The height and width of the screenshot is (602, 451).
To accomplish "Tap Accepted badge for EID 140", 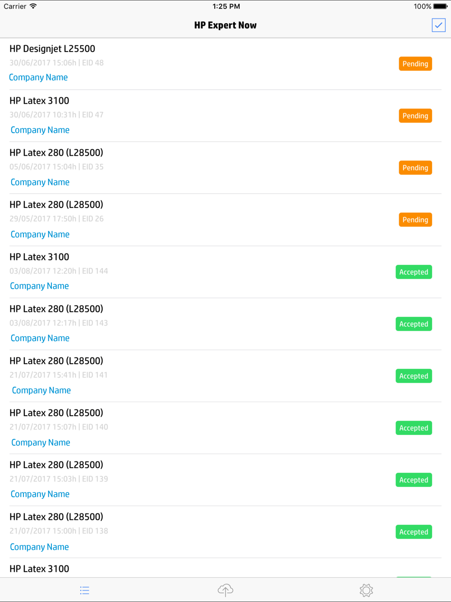I will [x=414, y=428].
